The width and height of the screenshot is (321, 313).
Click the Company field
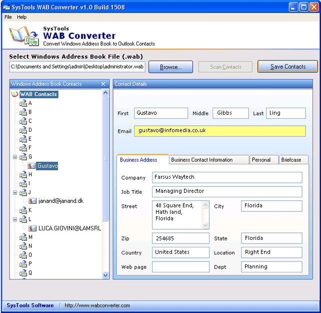227,177
